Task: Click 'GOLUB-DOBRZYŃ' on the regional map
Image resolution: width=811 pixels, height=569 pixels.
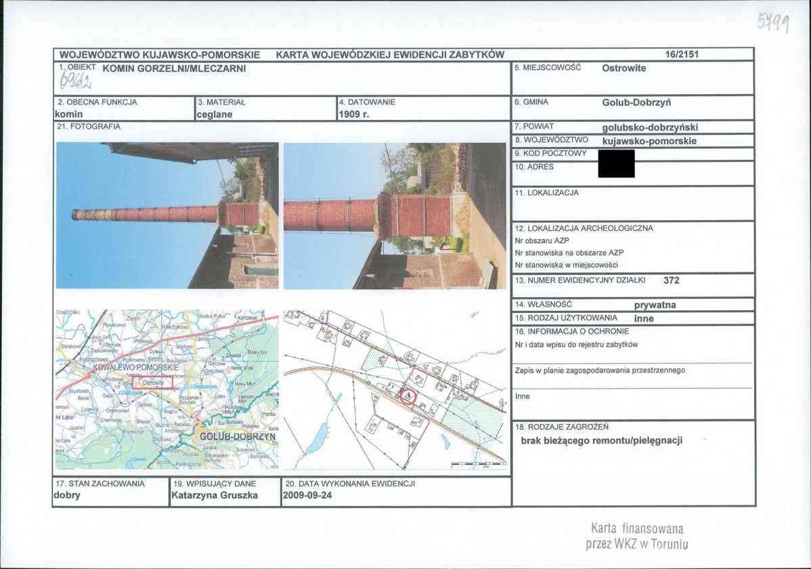Action: [x=238, y=436]
